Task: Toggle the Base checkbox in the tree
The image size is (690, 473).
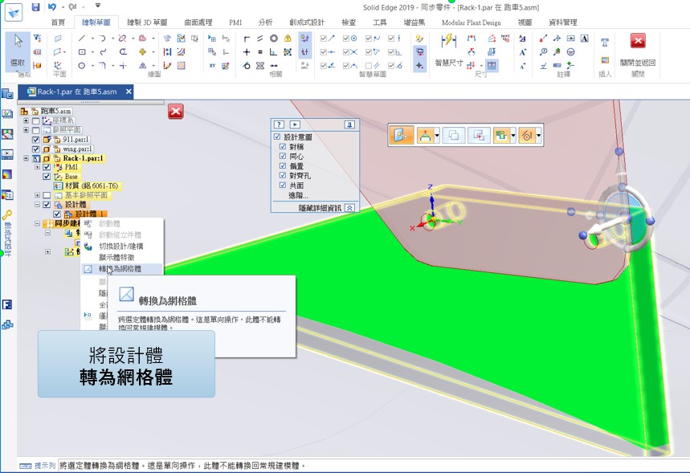Action: click(x=47, y=177)
